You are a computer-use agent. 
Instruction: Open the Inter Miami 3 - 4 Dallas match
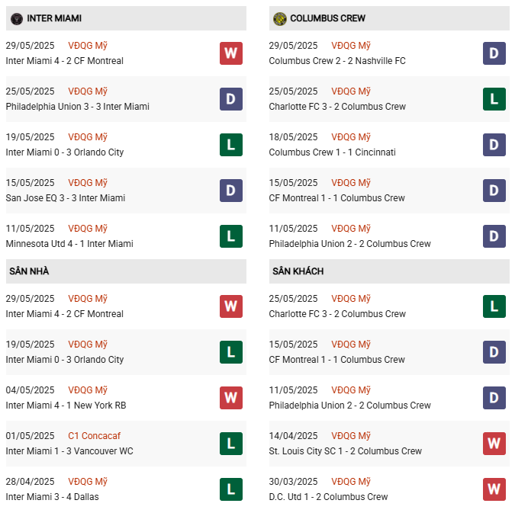tap(52, 497)
